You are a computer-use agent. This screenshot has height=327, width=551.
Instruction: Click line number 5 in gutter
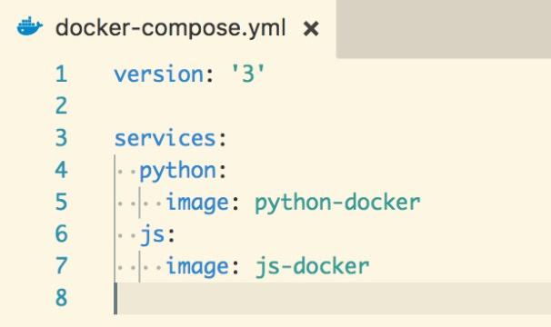point(61,202)
